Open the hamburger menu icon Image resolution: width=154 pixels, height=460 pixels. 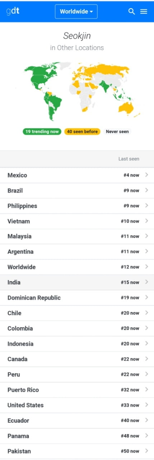point(144,11)
